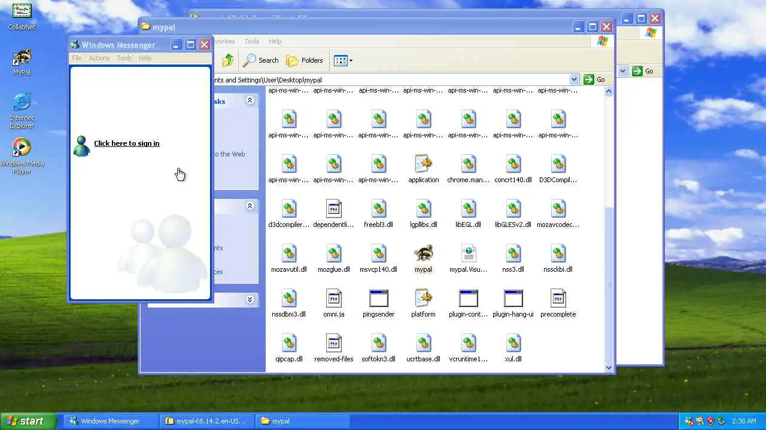Click the clock in system tray

[x=744, y=421]
